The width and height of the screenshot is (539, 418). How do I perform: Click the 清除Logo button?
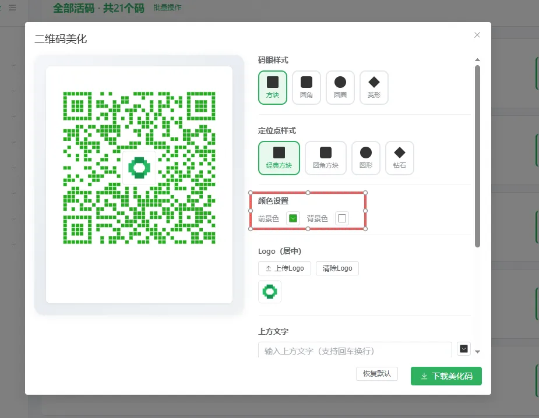(337, 268)
